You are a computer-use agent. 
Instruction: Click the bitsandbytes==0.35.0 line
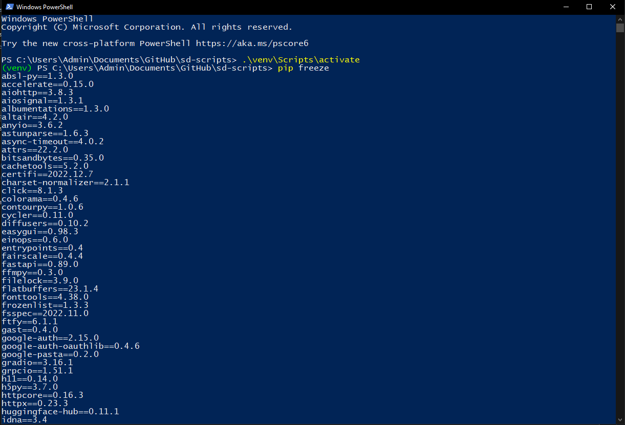(53, 158)
